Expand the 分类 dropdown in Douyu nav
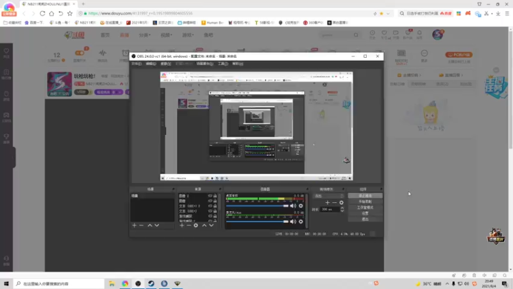This screenshot has height=289, width=513. click(x=144, y=35)
